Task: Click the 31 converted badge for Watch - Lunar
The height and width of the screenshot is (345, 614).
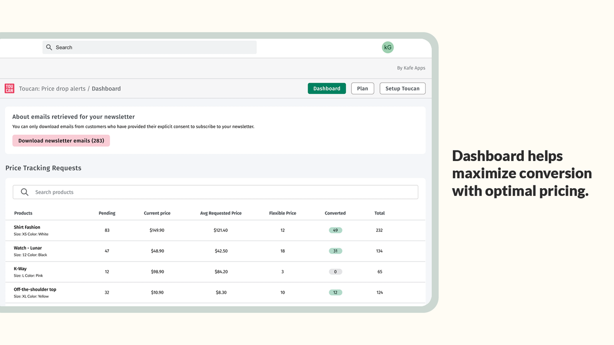Action: [335, 251]
